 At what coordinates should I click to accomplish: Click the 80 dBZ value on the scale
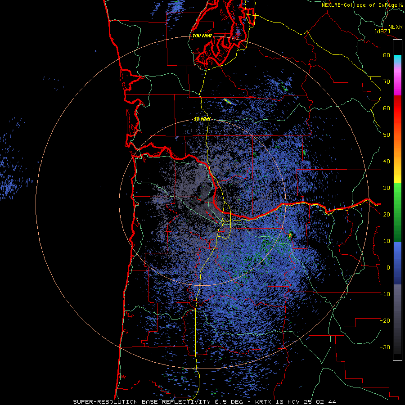point(387,55)
